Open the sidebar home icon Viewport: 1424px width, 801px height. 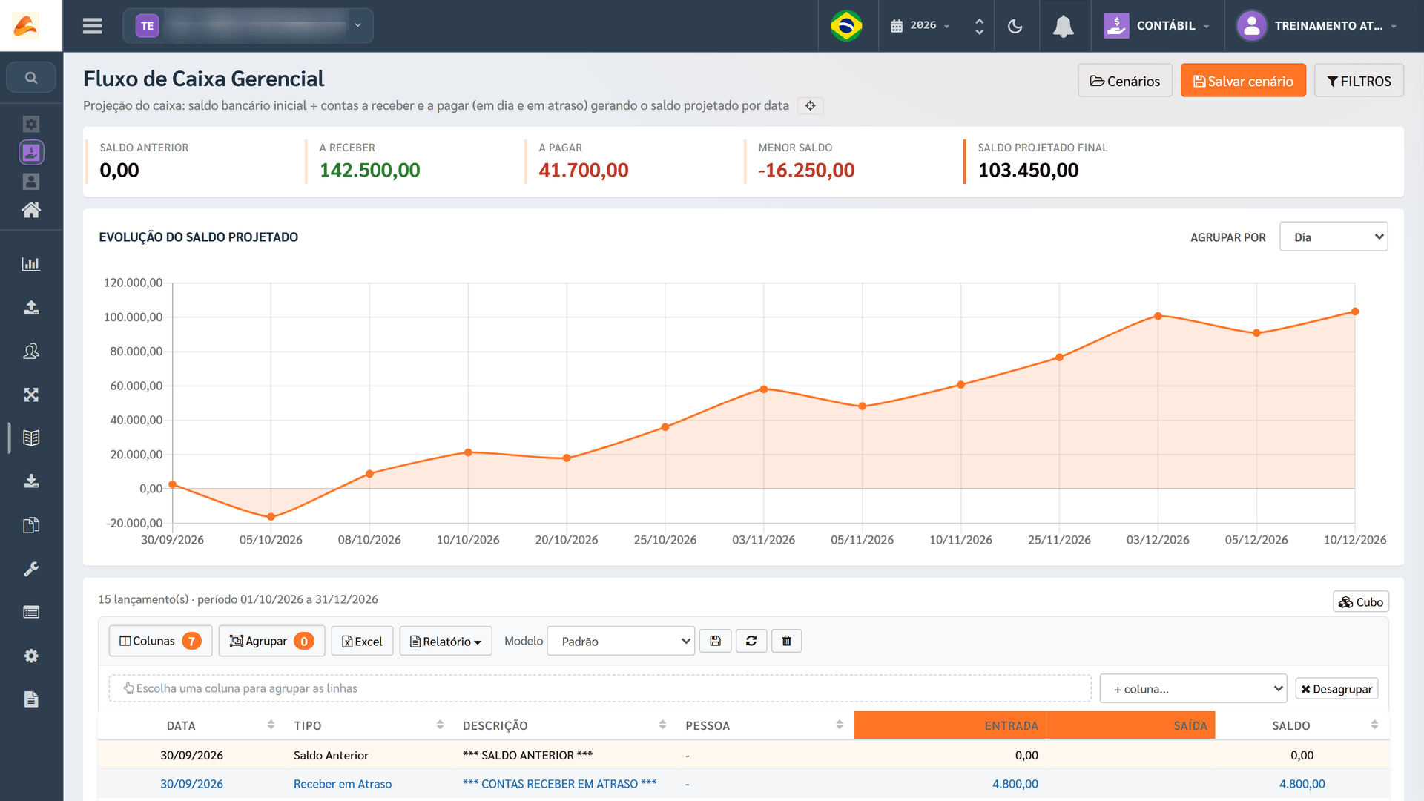click(x=31, y=210)
